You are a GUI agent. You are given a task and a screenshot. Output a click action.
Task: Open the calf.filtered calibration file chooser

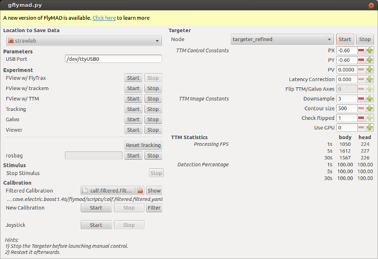(112, 190)
